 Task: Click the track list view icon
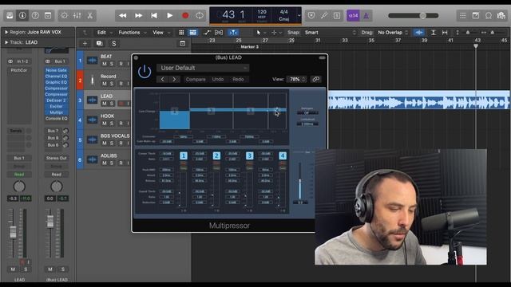click(193, 33)
